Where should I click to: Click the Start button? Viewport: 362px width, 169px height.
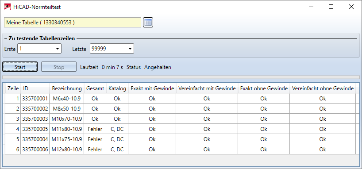(20, 67)
